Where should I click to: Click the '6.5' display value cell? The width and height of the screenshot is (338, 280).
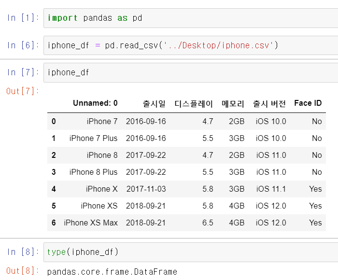[208, 223]
